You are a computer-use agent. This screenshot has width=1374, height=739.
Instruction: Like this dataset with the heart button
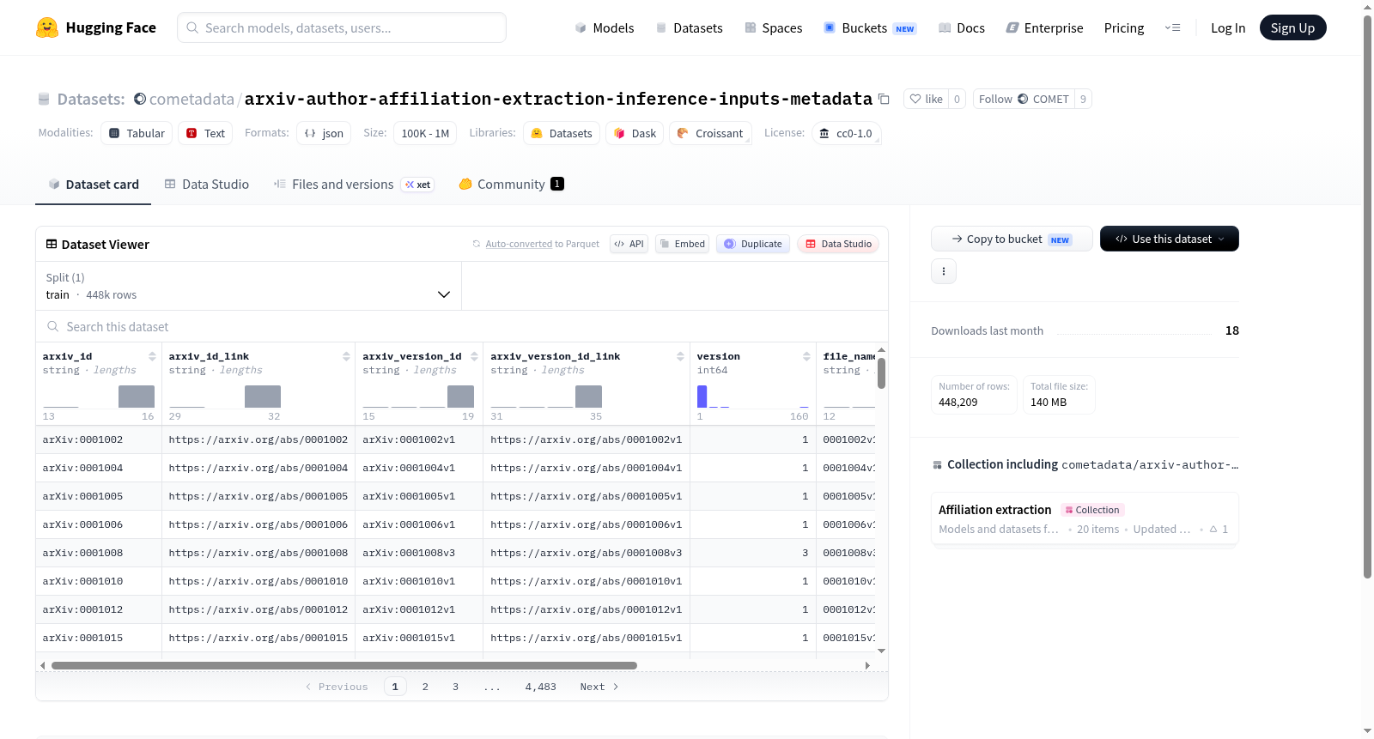926,99
